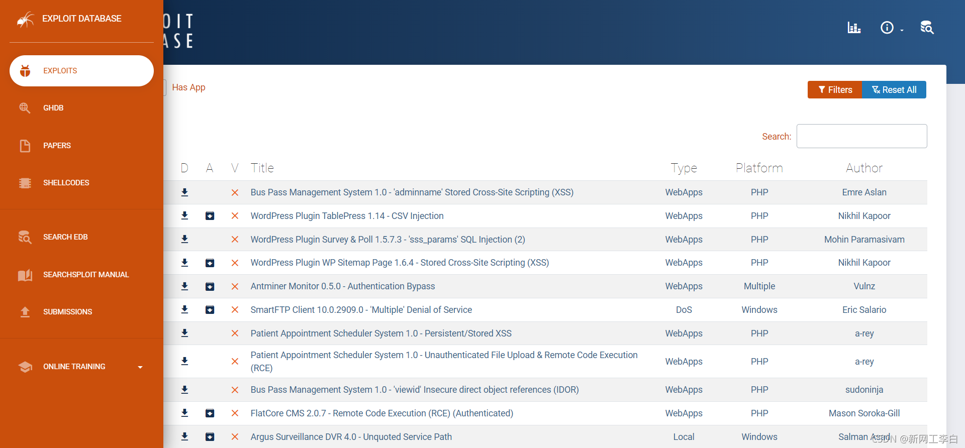Click the Papers document icon
Screen dimensions: 965x448
25,146
